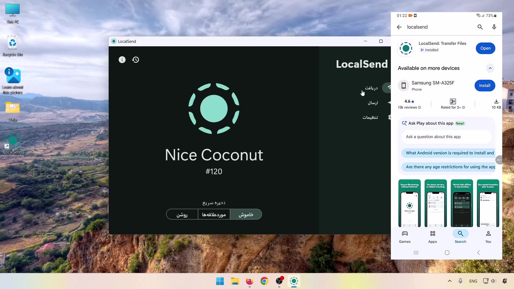Tap the back arrow in Play Store
Image resolution: width=514 pixels, height=289 pixels.
399,27
